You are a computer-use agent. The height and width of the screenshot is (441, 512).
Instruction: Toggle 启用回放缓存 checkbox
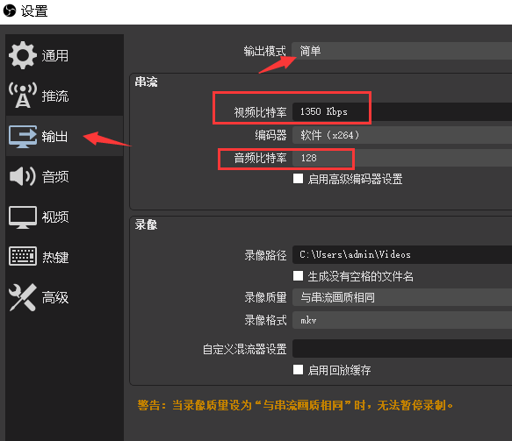[x=298, y=370]
